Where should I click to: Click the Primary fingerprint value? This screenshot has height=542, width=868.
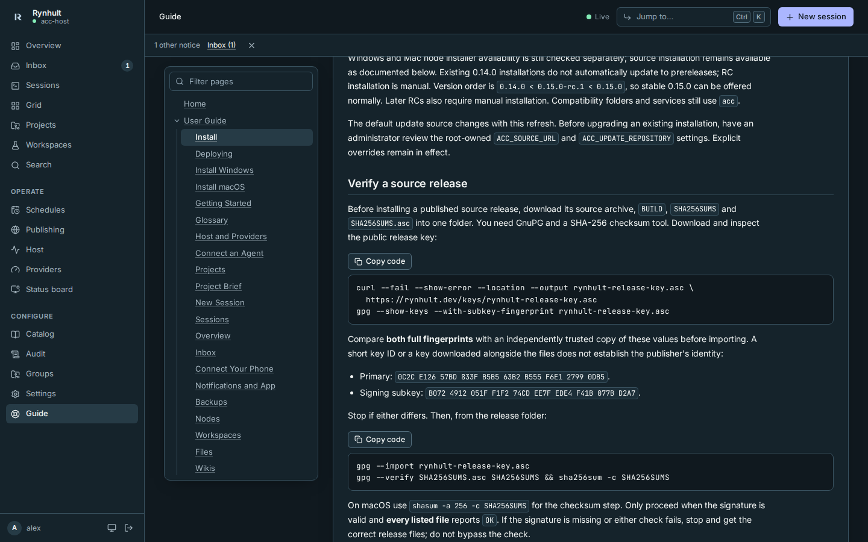(502, 377)
